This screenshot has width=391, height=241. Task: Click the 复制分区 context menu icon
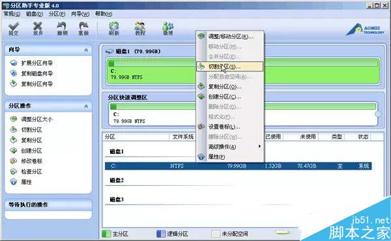(201, 86)
